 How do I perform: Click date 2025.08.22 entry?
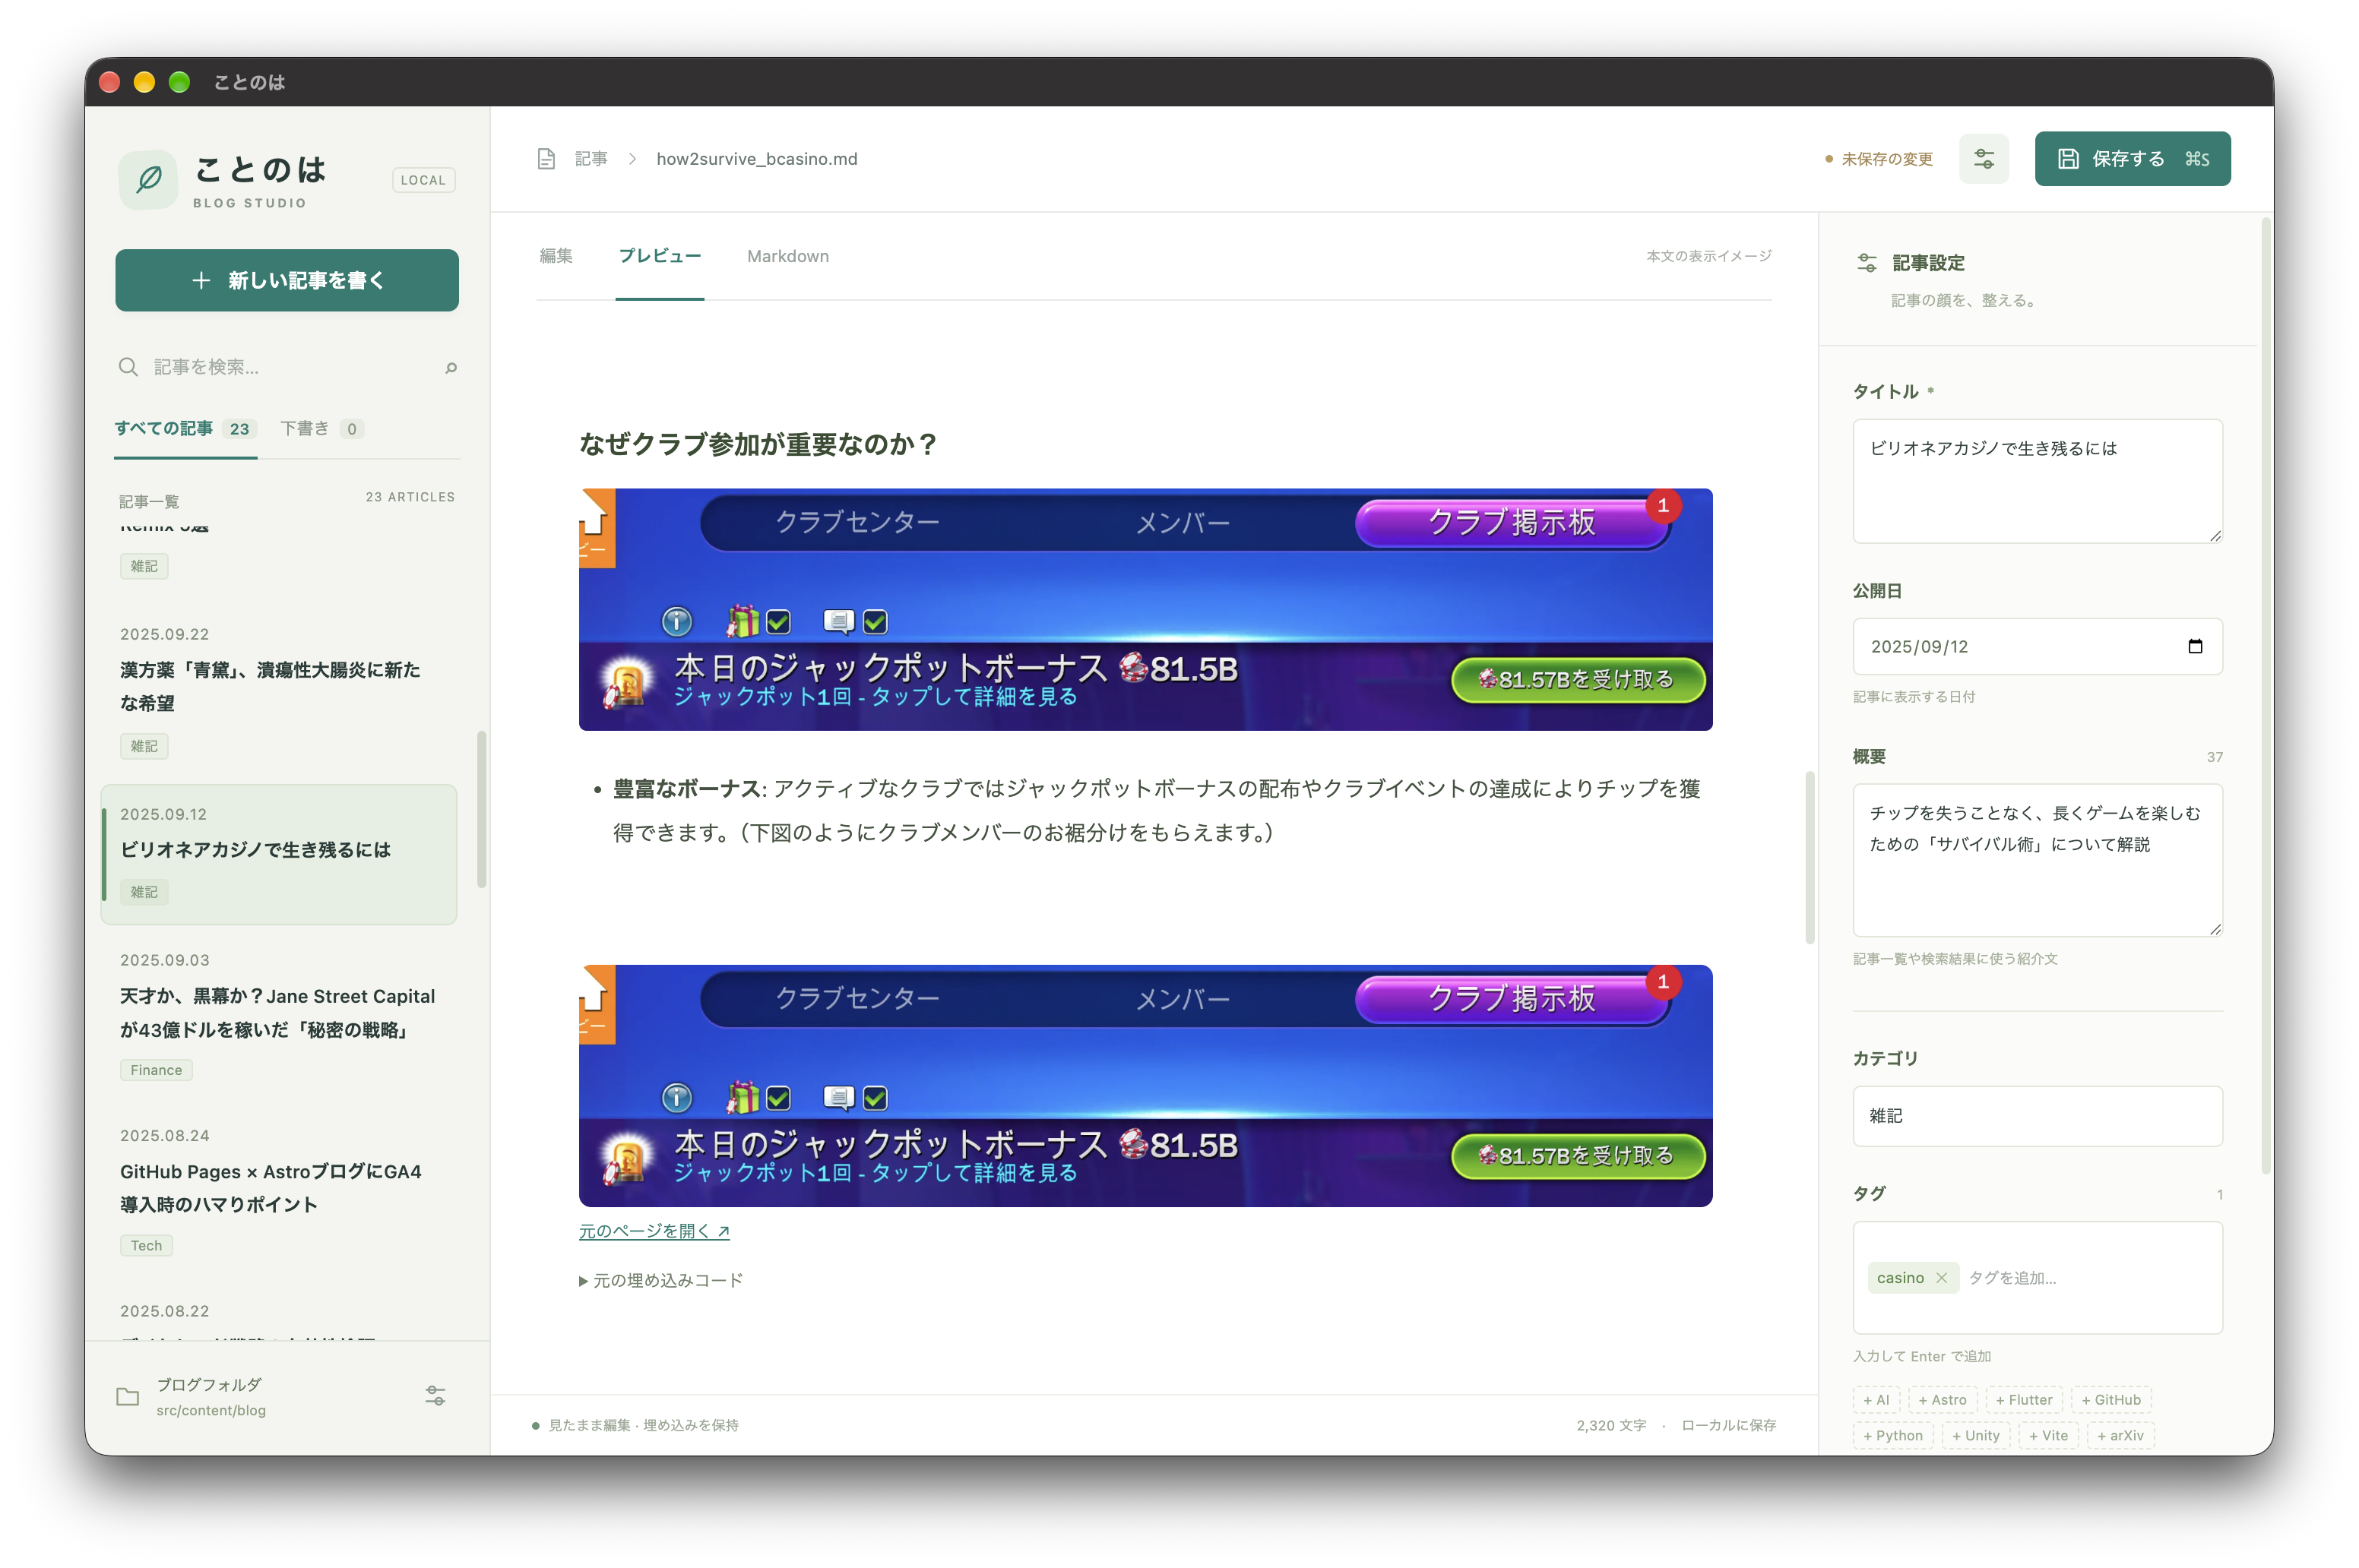point(165,1311)
